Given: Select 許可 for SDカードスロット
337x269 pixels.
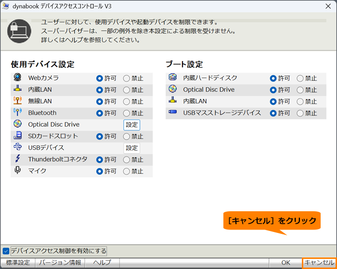Looking at the screenshot, I should pos(100,137).
